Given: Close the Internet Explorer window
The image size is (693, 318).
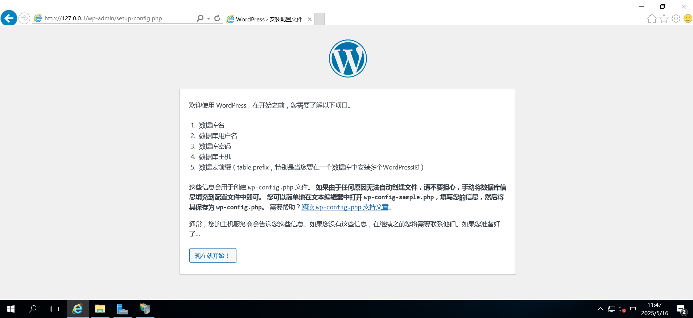Looking at the screenshot, I should (684, 7).
